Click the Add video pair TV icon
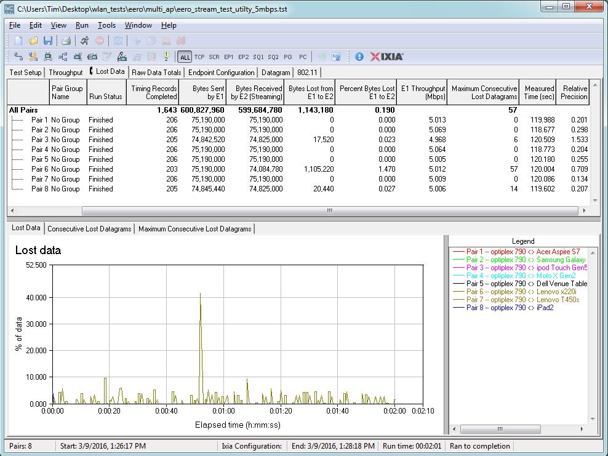The width and height of the screenshot is (608, 456). pos(48,57)
